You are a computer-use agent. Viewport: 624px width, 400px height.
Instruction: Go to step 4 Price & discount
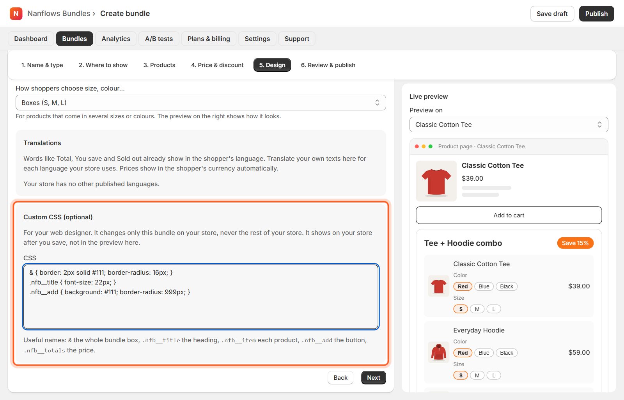pyautogui.click(x=217, y=65)
